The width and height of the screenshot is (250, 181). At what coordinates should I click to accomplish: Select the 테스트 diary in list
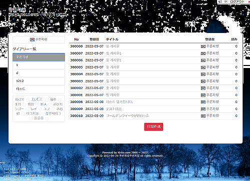(x=38, y=89)
